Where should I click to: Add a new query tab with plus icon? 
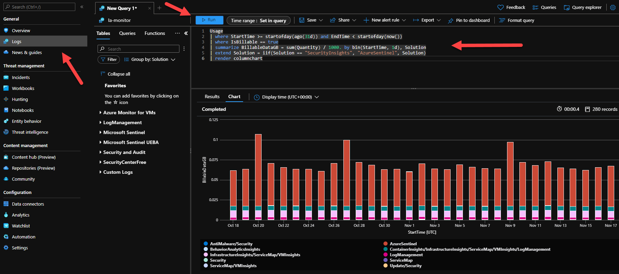(159, 8)
